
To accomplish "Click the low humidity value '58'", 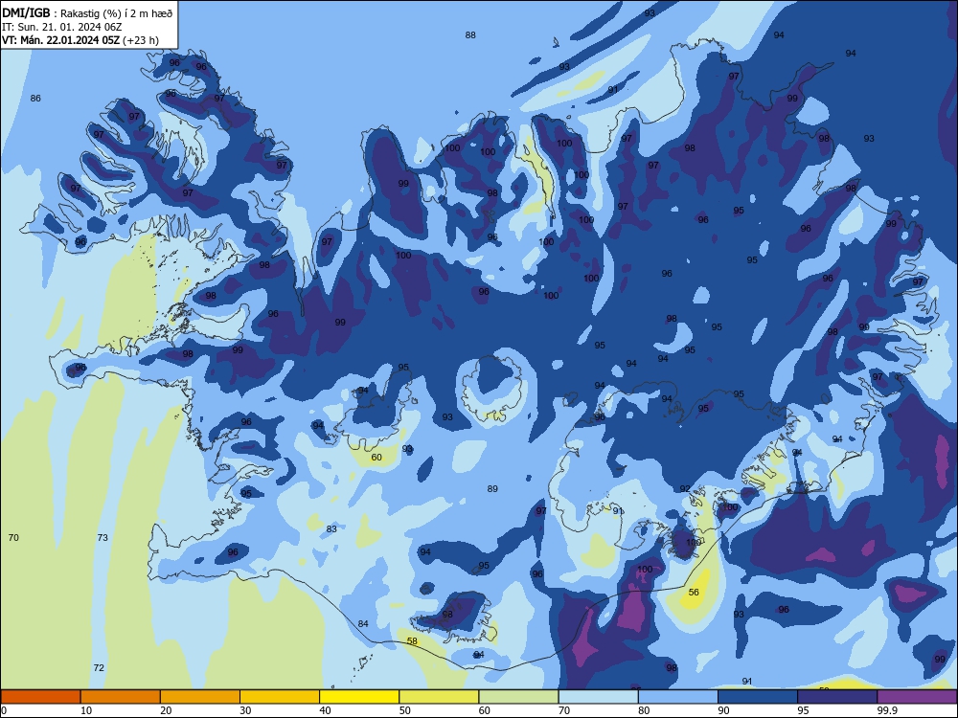I will [x=412, y=640].
